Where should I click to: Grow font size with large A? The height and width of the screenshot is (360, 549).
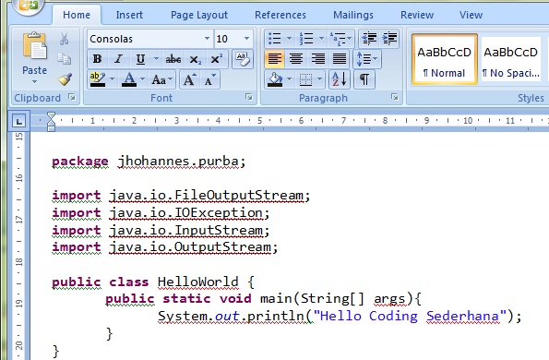pyautogui.click(x=189, y=79)
